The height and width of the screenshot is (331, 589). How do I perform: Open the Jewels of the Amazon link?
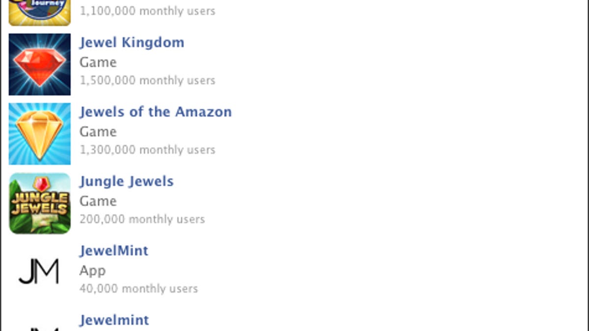click(x=156, y=112)
